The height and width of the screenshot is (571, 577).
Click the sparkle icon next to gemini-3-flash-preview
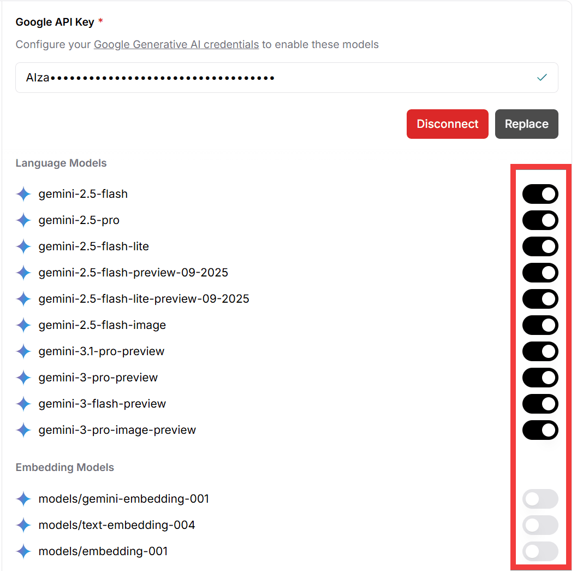click(23, 404)
